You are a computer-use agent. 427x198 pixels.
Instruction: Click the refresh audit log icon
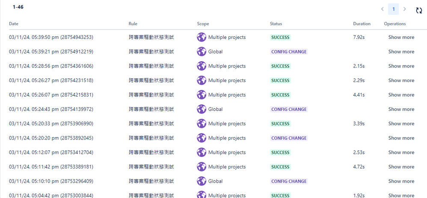[419, 10]
